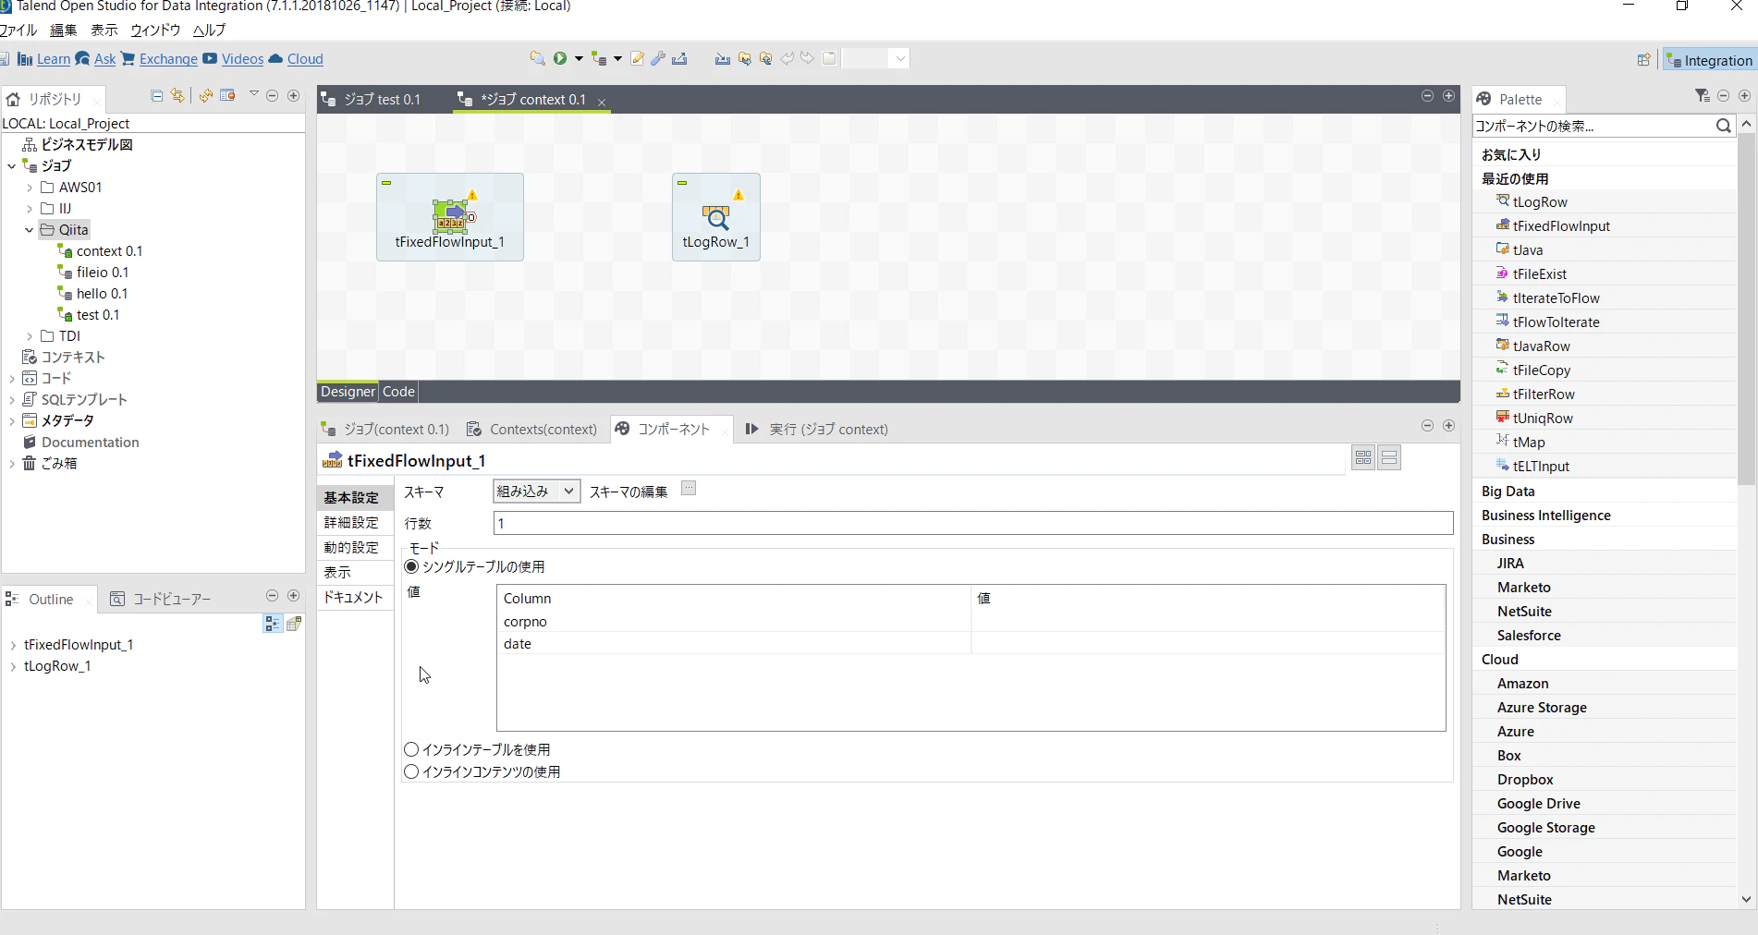The height and width of the screenshot is (935, 1758).
Task: Open the dropdown arrow beside the run button
Action: click(x=579, y=58)
